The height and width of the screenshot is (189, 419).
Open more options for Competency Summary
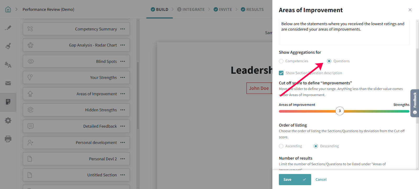[123, 29]
